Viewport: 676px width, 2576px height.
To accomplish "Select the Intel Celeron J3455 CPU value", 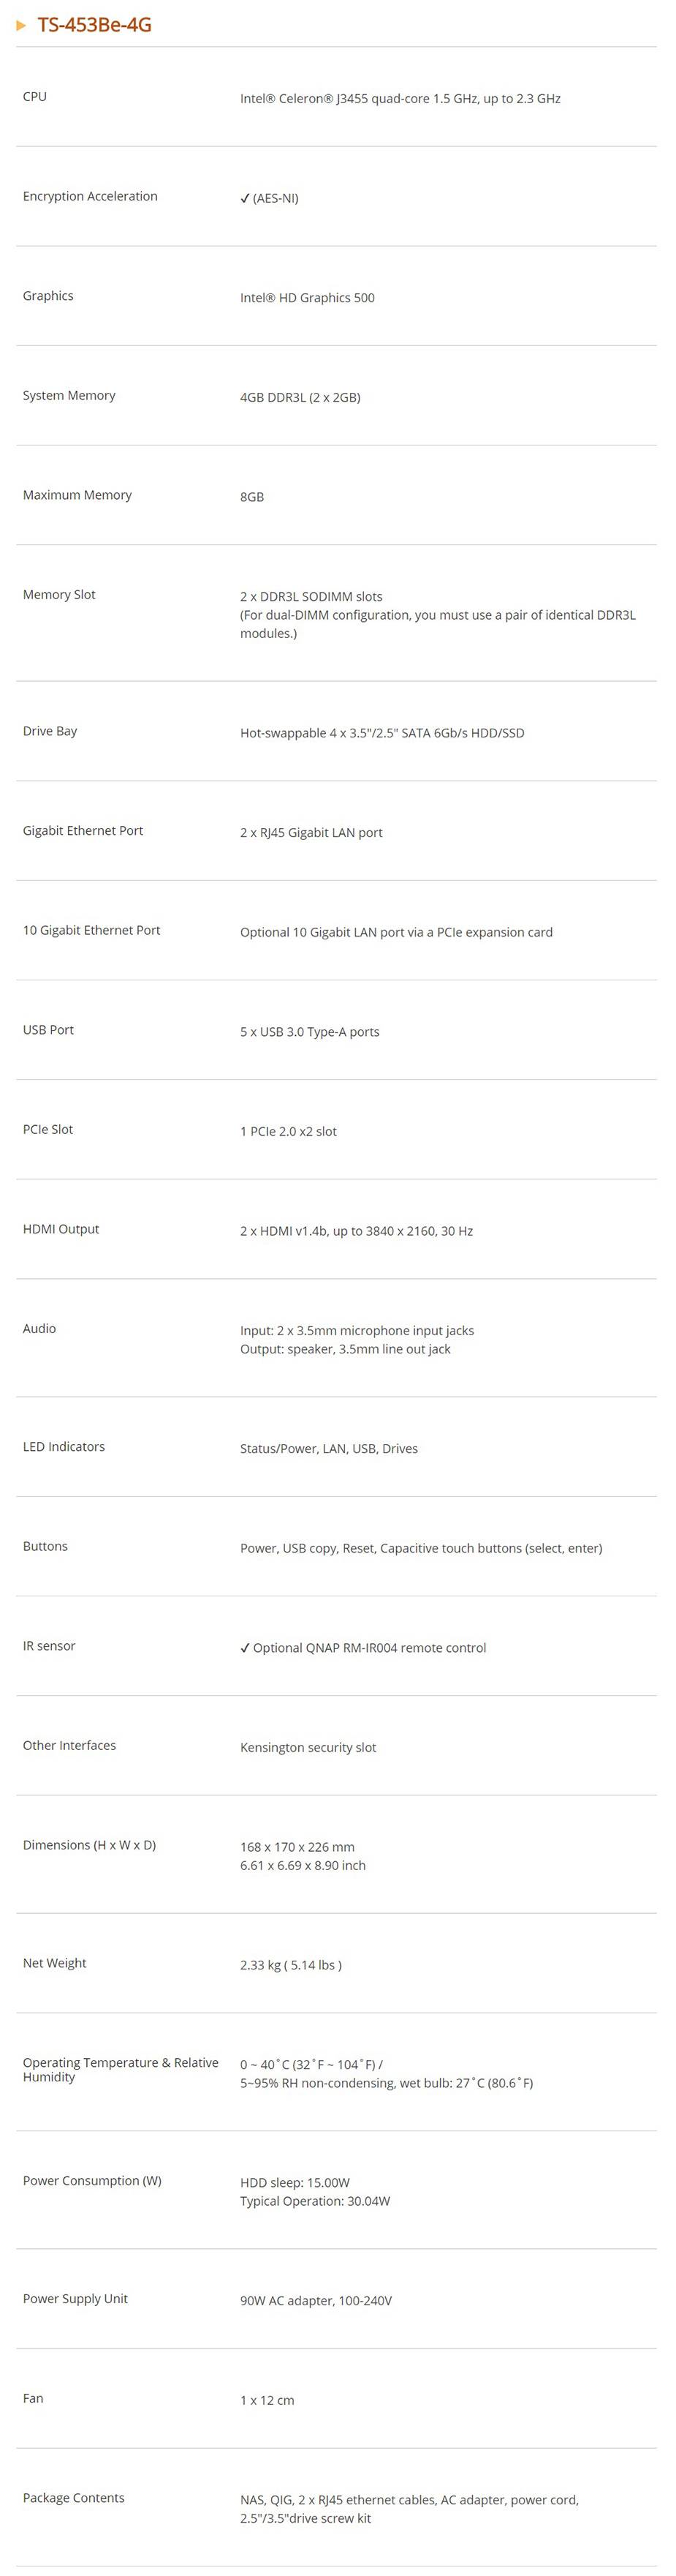I will 400,99.
